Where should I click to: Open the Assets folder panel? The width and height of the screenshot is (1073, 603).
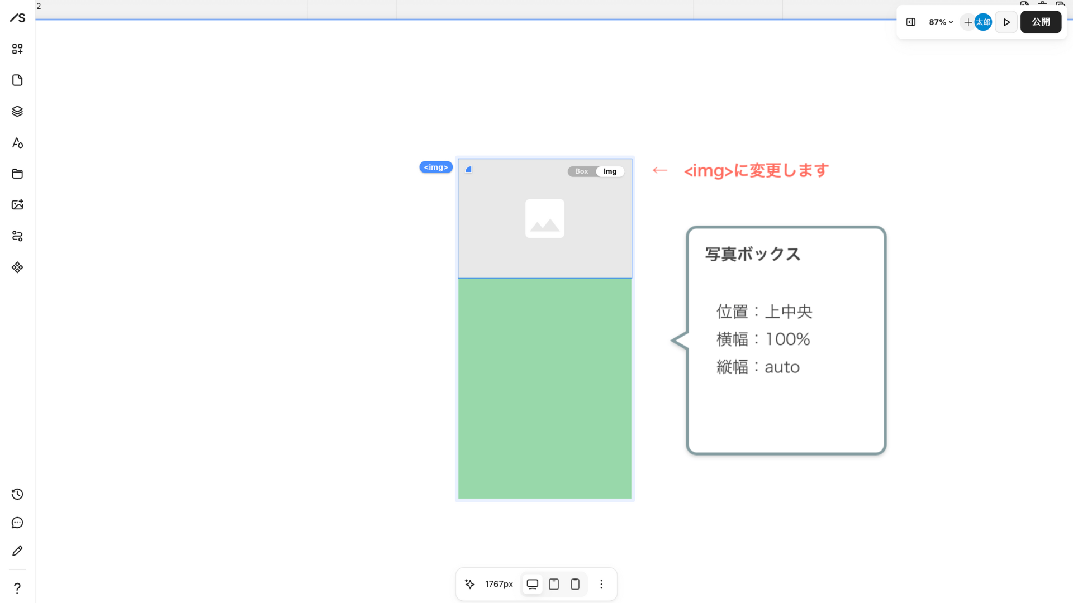pyautogui.click(x=17, y=174)
